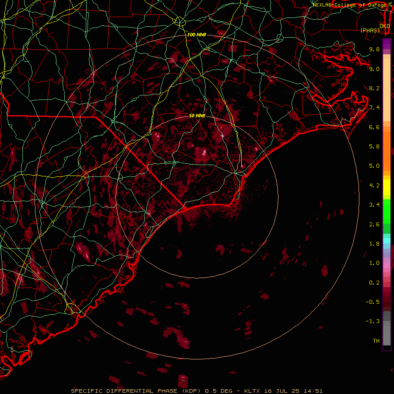Click the 16 JUL 25 date text
Image resolution: width=394 pixels, height=394 pixels.
point(282,391)
